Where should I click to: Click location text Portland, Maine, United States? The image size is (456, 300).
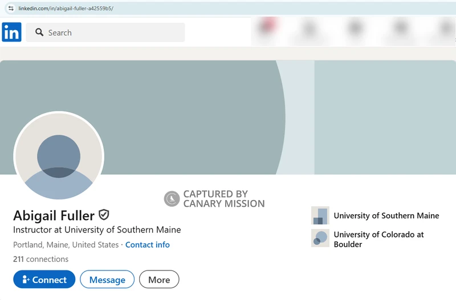[x=66, y=245]
